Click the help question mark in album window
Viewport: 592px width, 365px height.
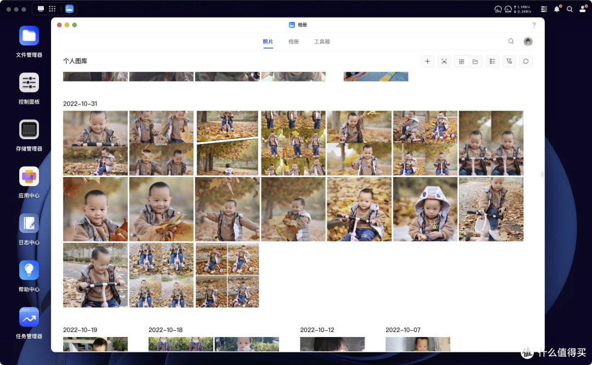[x=534, y=25]
